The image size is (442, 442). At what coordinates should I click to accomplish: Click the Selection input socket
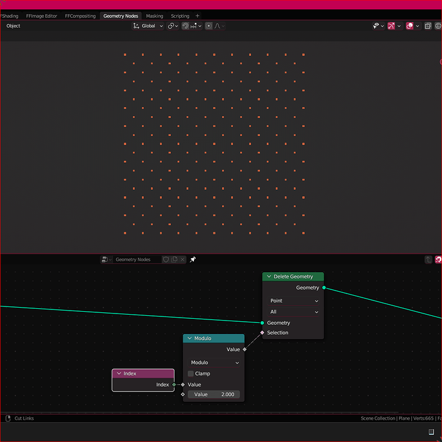[x=262, y=332]
